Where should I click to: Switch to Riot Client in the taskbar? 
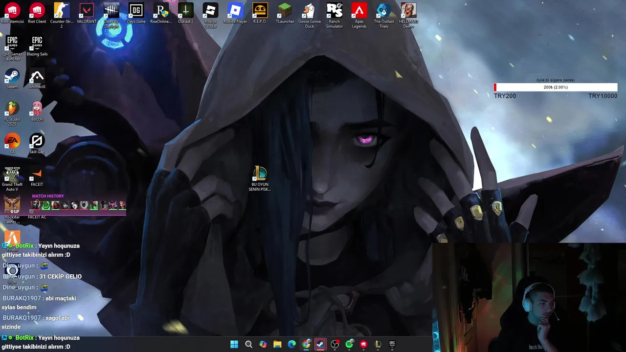[363, 344]
